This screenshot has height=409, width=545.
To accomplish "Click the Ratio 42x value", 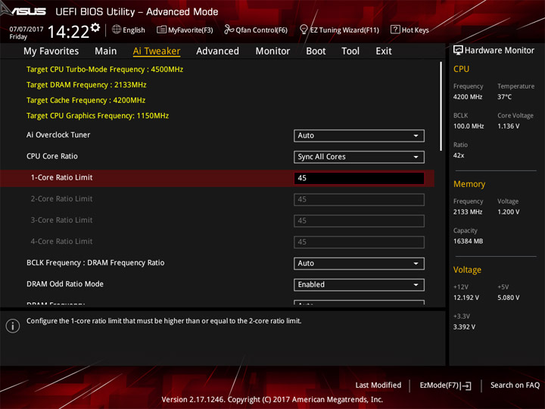I will (459, 155).
